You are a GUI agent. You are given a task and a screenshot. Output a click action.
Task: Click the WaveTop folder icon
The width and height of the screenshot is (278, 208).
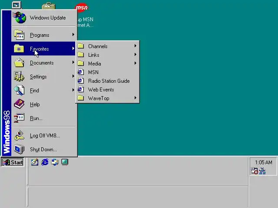coord(81,98)
